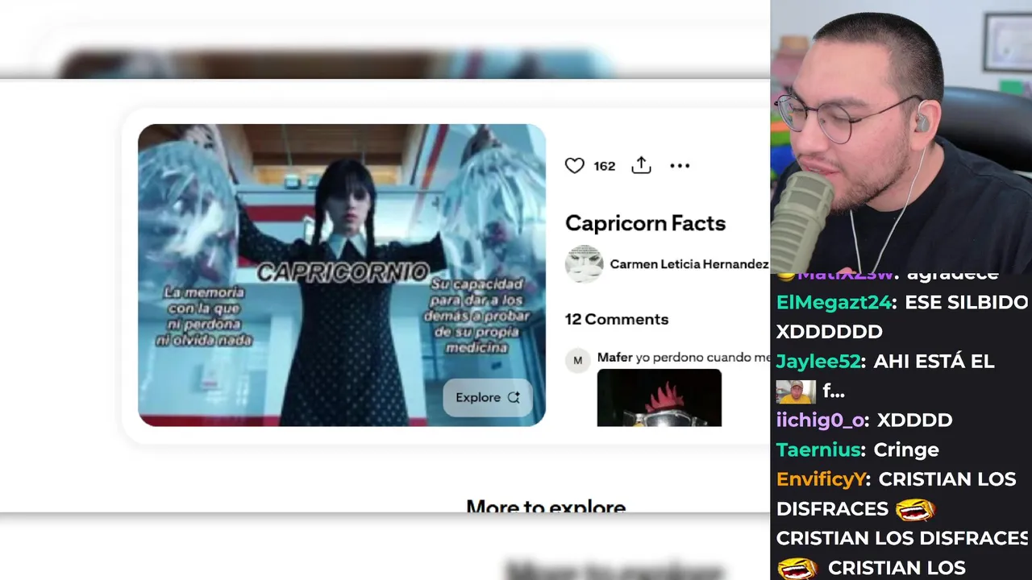Open the image attached to Mafer's comment
The height and width of the screenshot is (580, 1032).
[x=660, y=398]
